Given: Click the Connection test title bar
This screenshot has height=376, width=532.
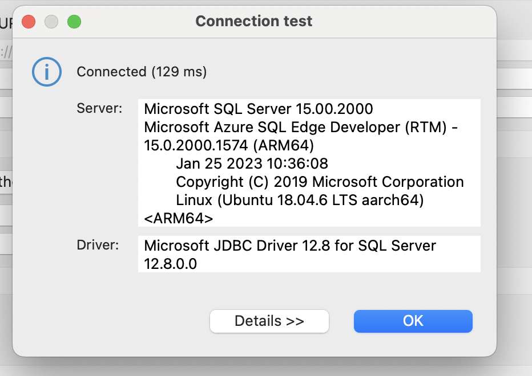Looking at the screenshot, I should pyautogui.click(x=254, y=22).
